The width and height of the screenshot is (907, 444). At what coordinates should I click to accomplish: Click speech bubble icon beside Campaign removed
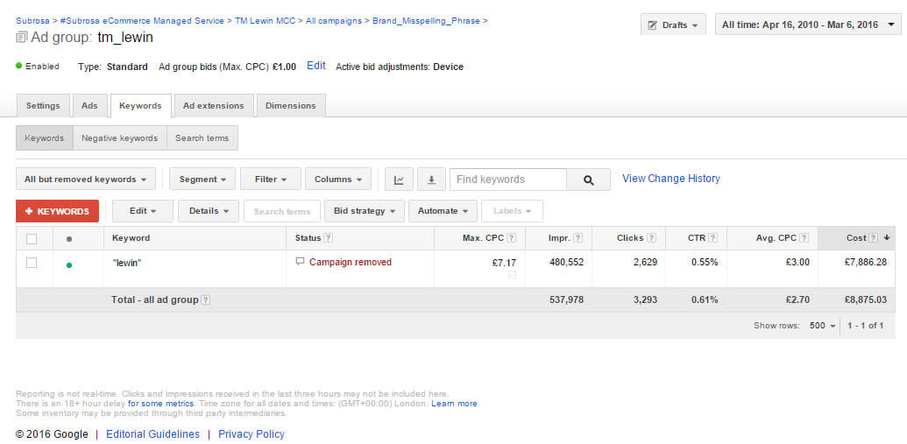(x=300, y=262)
